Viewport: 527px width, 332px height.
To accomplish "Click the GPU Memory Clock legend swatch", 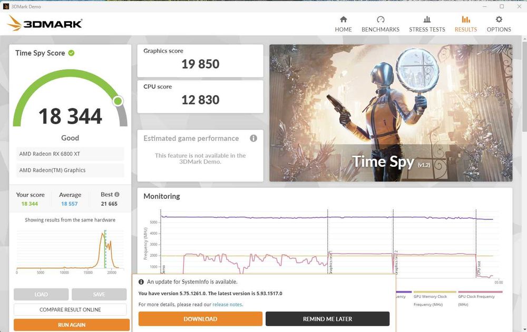I will 435,292.
